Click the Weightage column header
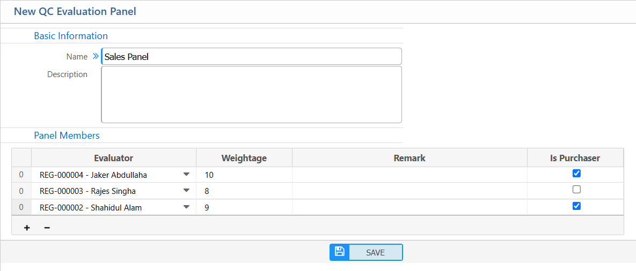636x271 pixels. [x=244, y=158]
